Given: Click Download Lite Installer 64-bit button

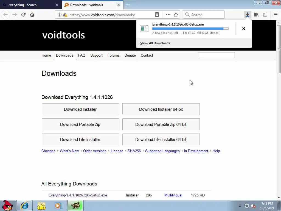Looking at the screenshot, I should [161, 139].
